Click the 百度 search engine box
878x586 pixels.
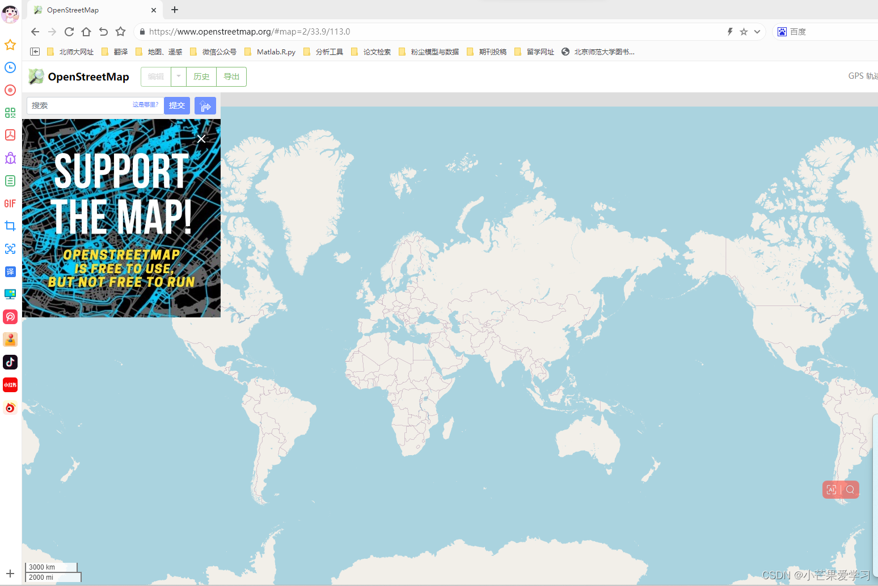(x=825, y=32)
